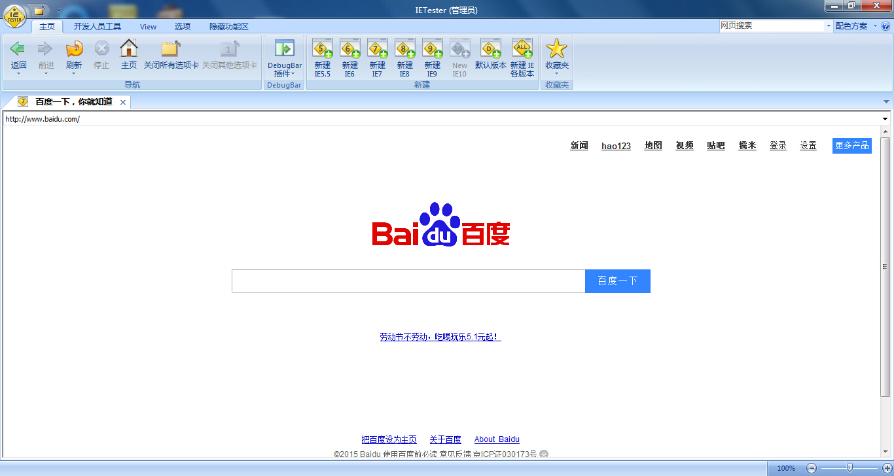This screenshot has width=894, height=476.
Task: Click the Favorites (收藏夹) star icon
Action: (x=556, y=50)
